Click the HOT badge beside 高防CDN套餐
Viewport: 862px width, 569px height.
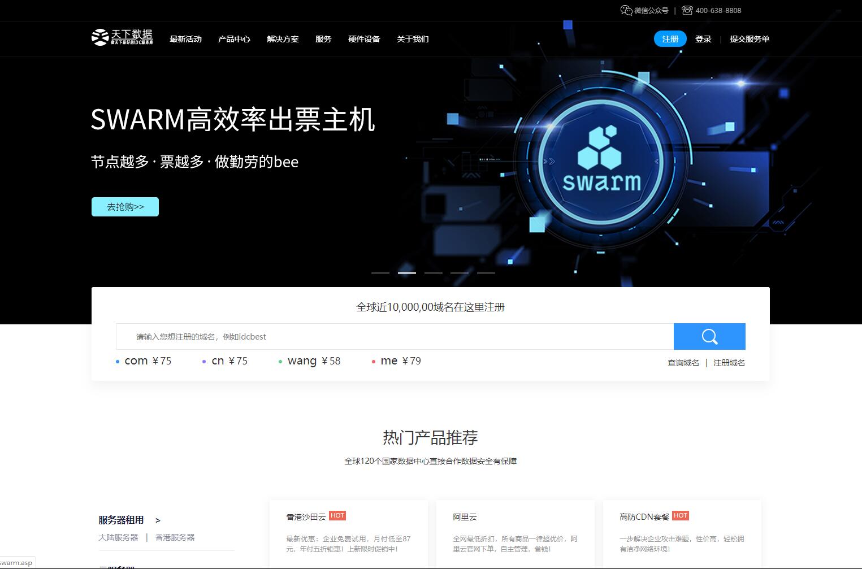[x=681, y=515]
